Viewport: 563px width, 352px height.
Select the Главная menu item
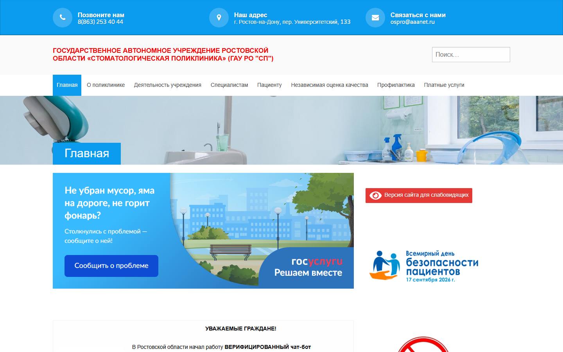coord(67,85)
